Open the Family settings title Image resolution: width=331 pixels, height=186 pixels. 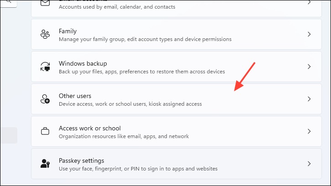click(x=67, y=31)
